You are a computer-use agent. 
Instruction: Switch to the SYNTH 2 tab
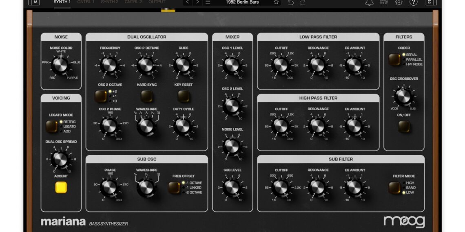click(x=109, y=2)
